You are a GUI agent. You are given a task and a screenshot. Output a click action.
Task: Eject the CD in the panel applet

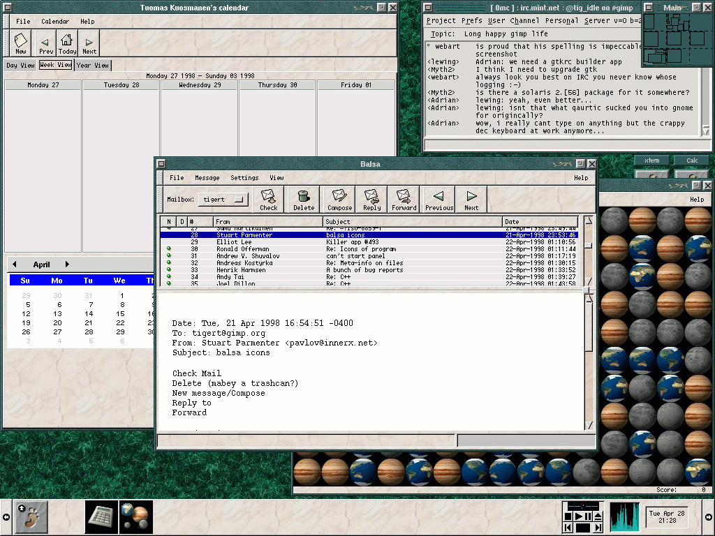coord(598,516)
